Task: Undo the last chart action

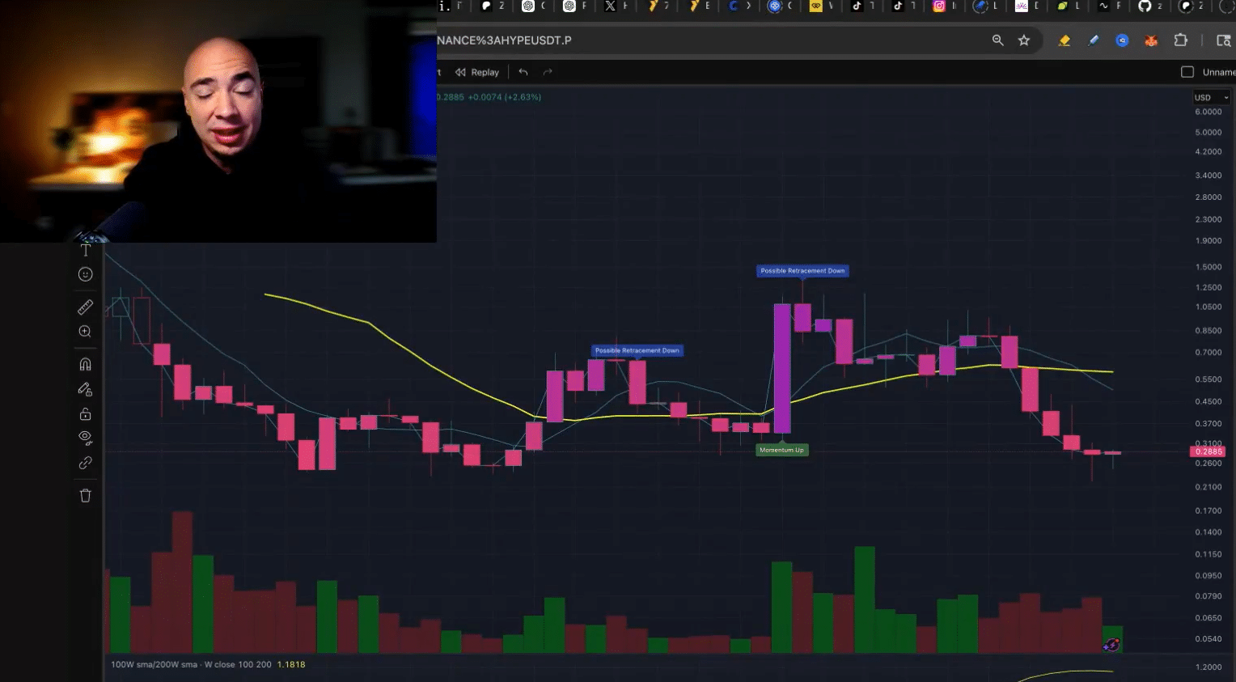Action: pos(523,72)
